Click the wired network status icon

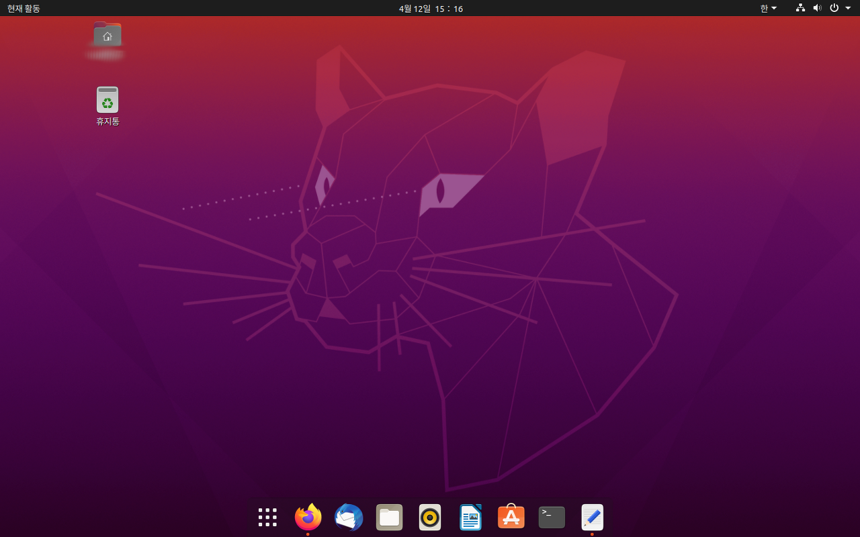800,8
